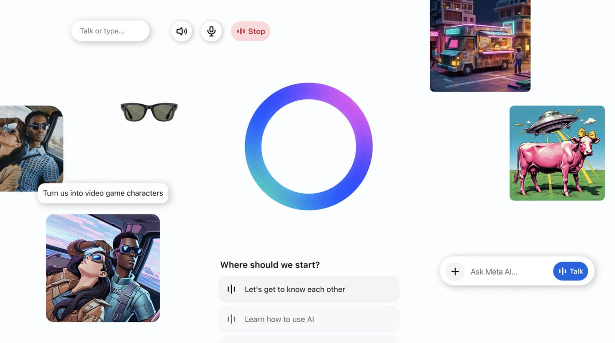The image size is (615, 343).
Task: Click waveform icon beside Let's get to know
Action: 231,289
